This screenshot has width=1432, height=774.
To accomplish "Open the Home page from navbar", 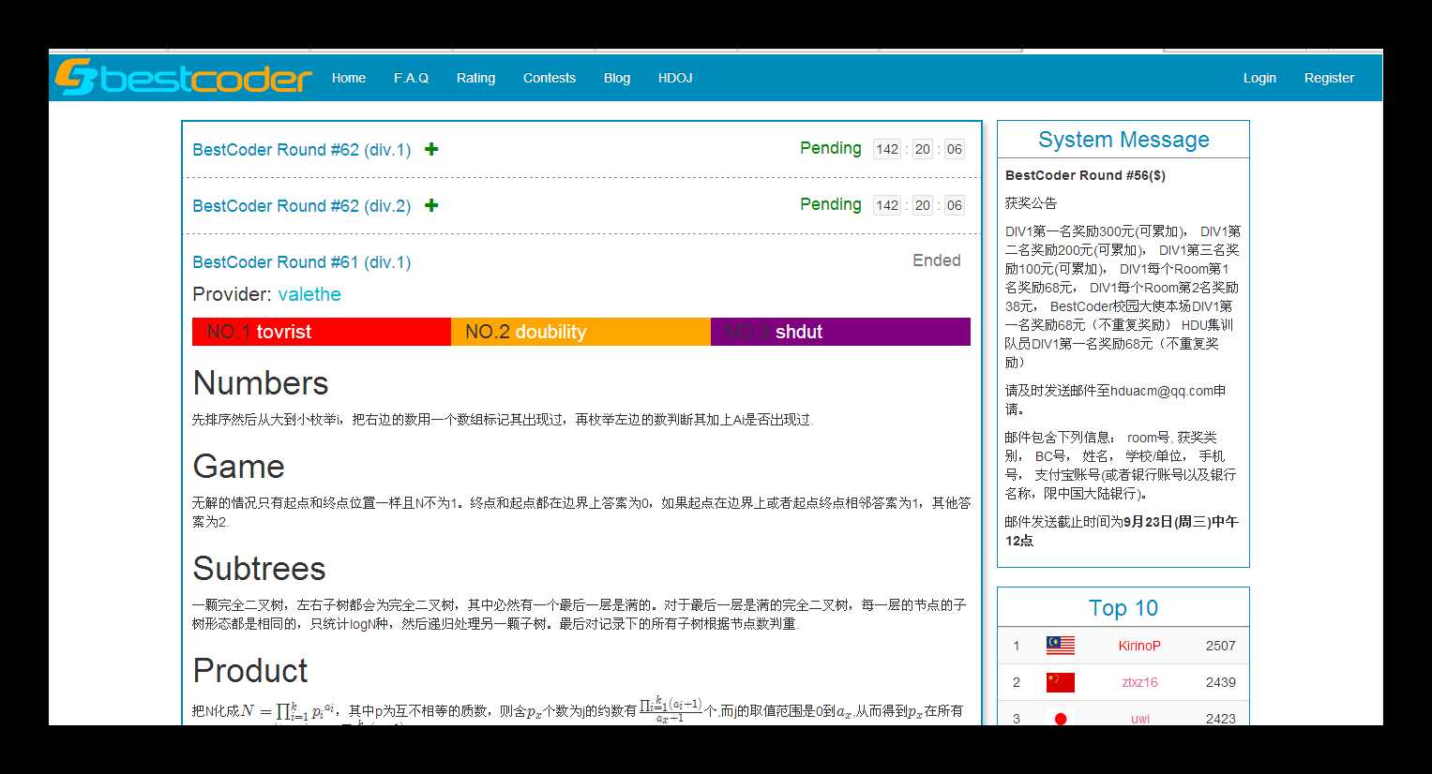I will (x=349, y=78).
